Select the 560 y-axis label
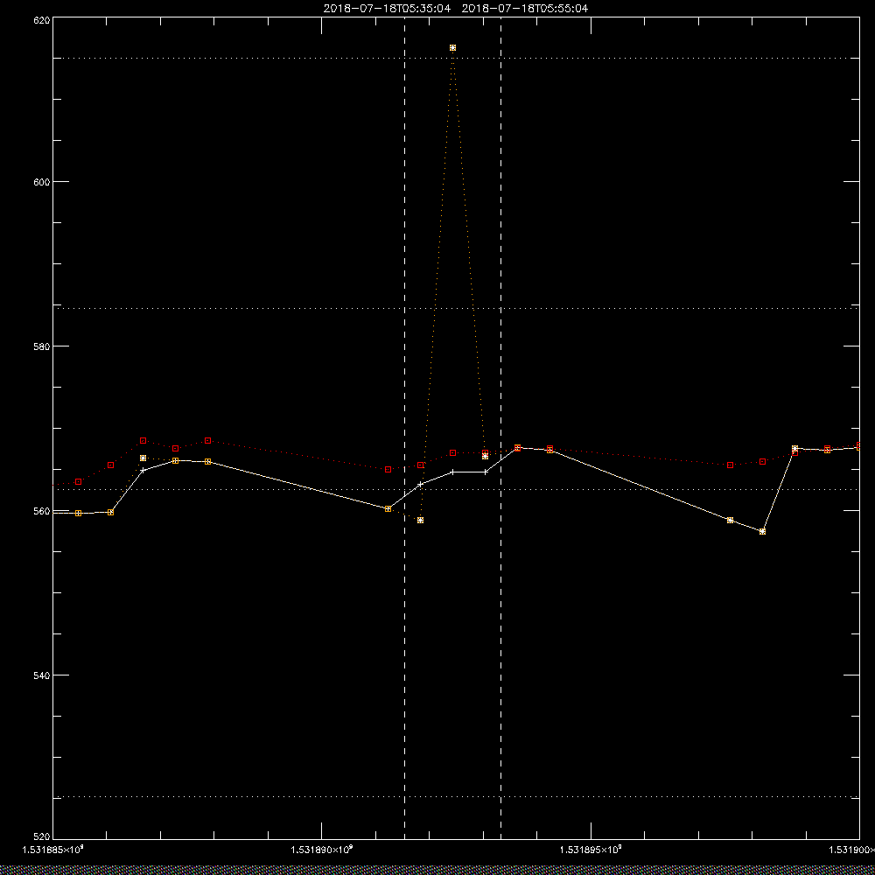This screenshot has width=875, height=875. coord(42,511)
